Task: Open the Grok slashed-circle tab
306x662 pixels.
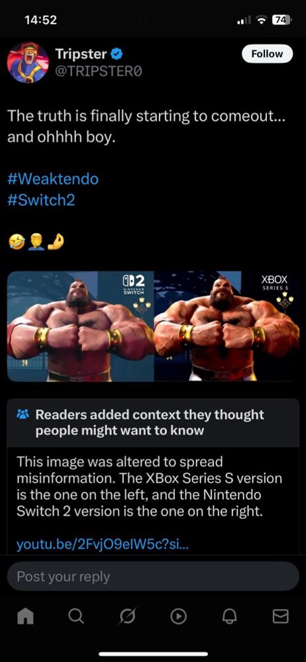Action: (128, 617)
